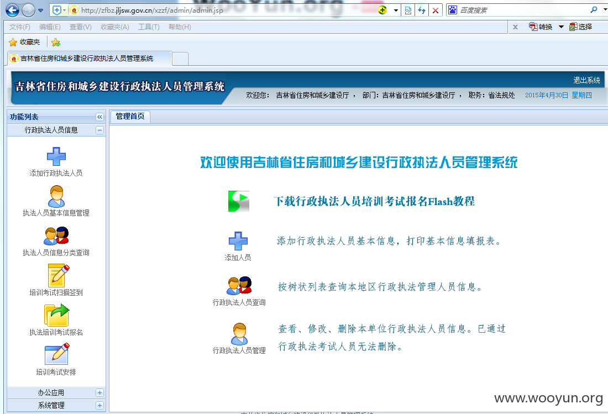The height and width of the screenshot is (414, 608).
Task: Click the 退出系统 logout link
Action: pyautogui.click(x=586, y=80)
